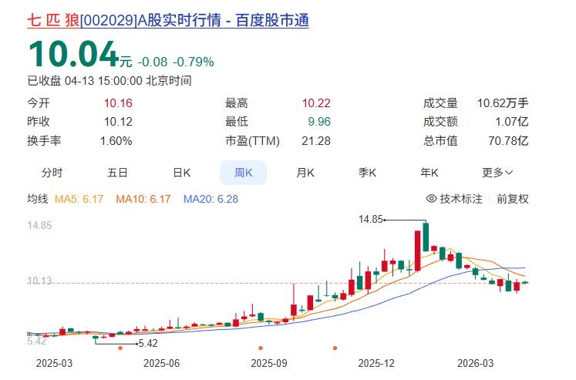Switch to the 日K candlestick tab

pos(181,173)
